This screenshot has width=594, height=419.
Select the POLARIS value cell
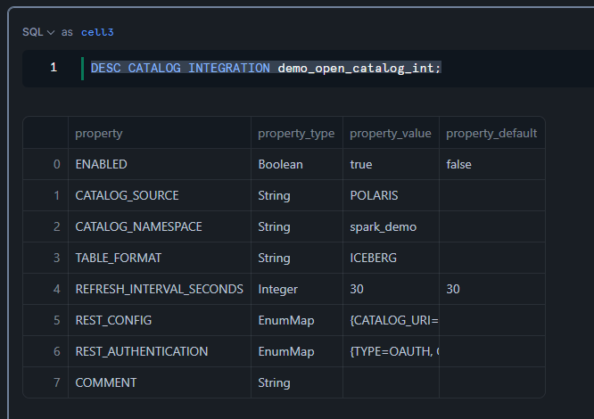391,195
